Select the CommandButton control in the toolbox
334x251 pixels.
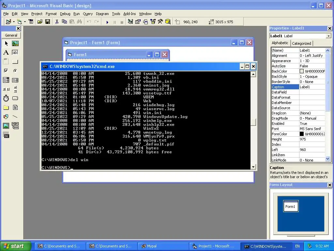tap(15, 62)
